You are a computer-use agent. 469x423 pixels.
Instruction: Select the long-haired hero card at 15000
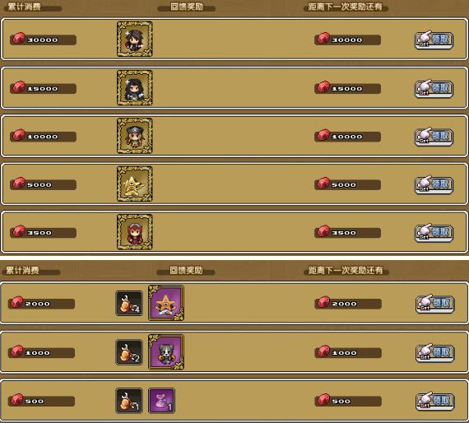tap(135, 88)
